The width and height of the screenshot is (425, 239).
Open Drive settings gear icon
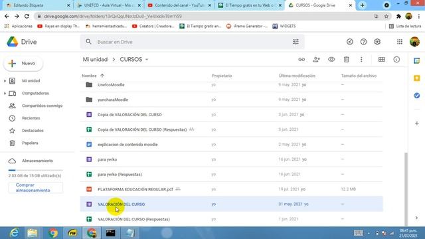pyautogui.click(x=377, y=42)
